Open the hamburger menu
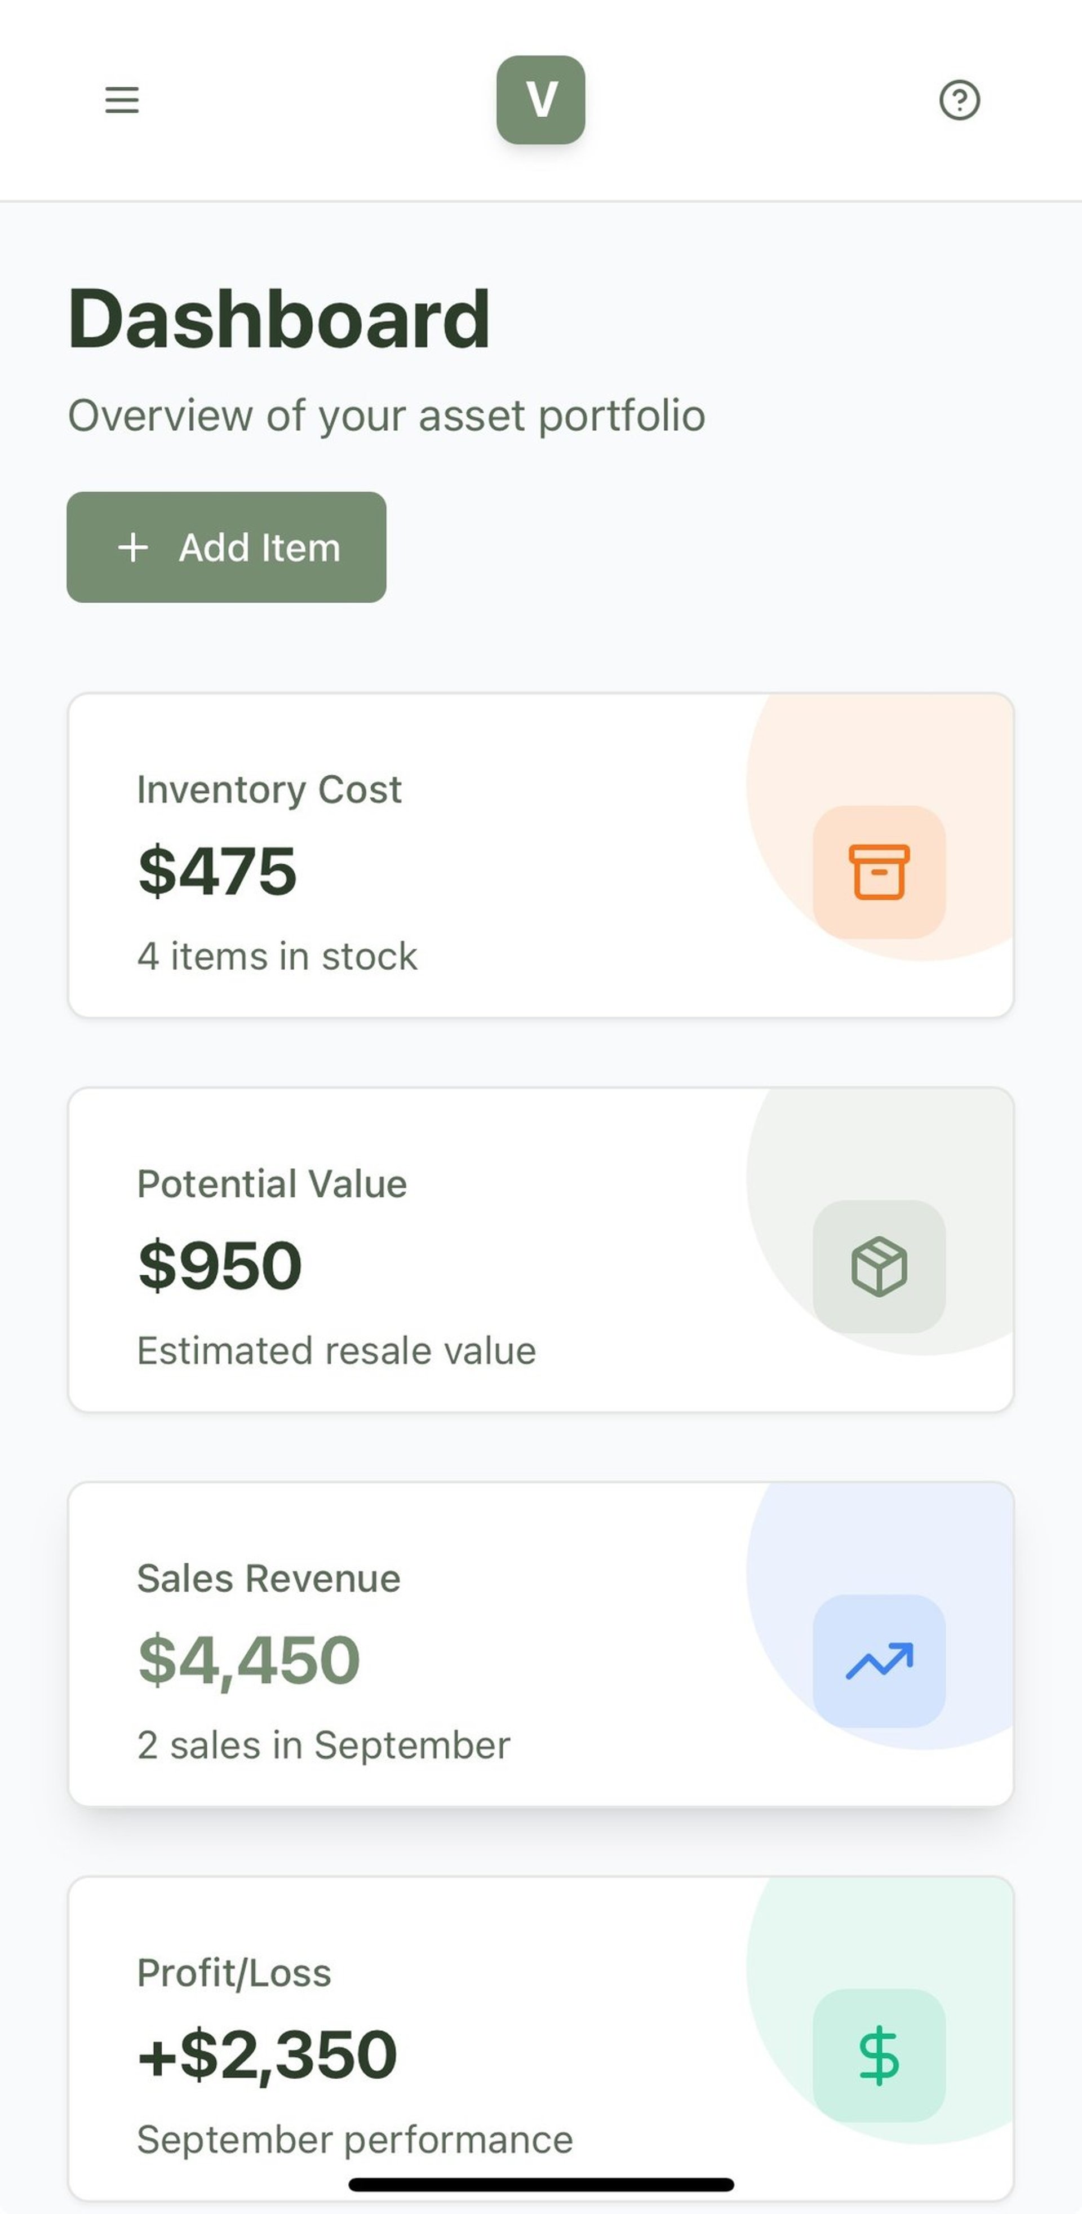 [121, 100]
